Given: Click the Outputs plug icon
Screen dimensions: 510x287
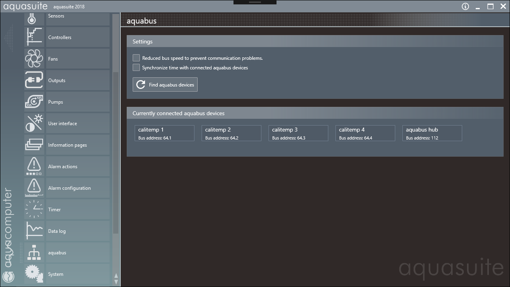Looking at the screenshot, I should point(34,80).
